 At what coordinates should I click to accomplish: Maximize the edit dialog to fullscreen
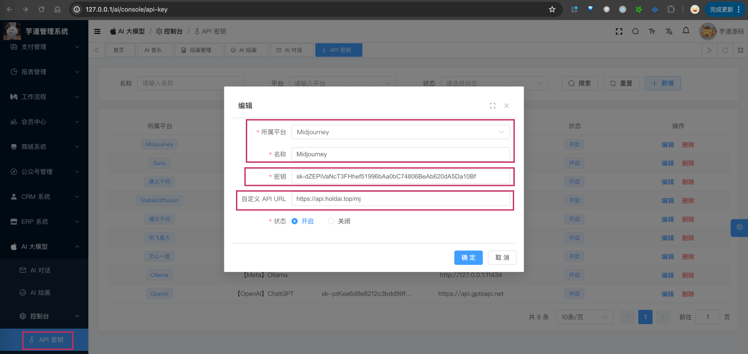point(492,106)
